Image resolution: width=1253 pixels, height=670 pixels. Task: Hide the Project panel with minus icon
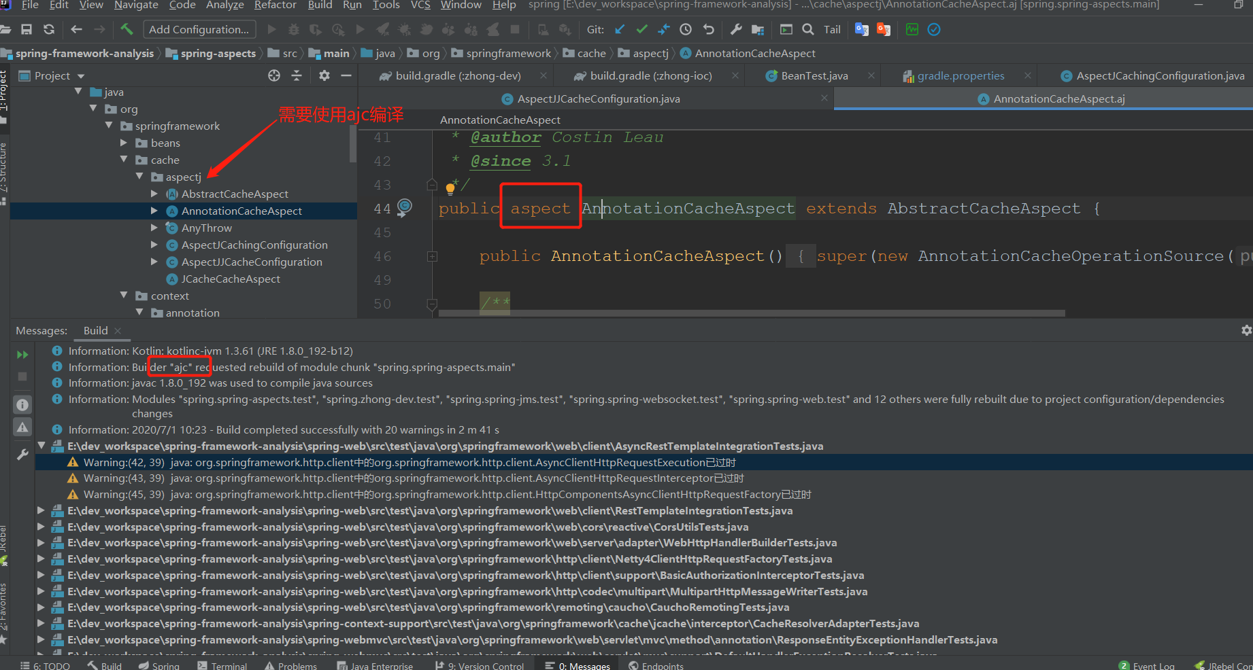[x=346, y=75]
